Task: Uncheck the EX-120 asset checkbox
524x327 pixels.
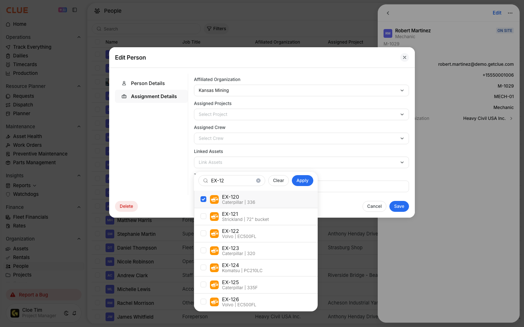Action: [203, 199]
